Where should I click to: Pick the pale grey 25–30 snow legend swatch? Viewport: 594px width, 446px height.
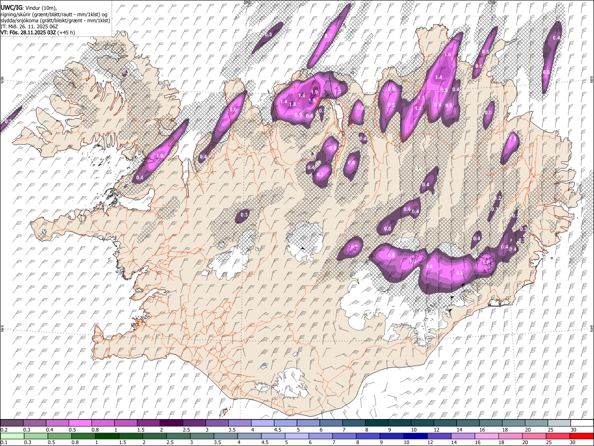tap(560, 423)
